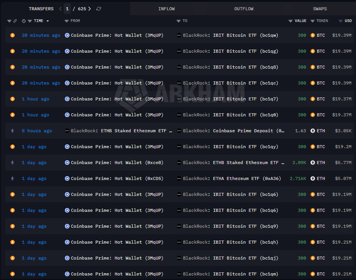Filter by the VALUE column
Image resolution: width=356 pixels, height=280 pixels.
pyautogui.click(x=291, y=21)
